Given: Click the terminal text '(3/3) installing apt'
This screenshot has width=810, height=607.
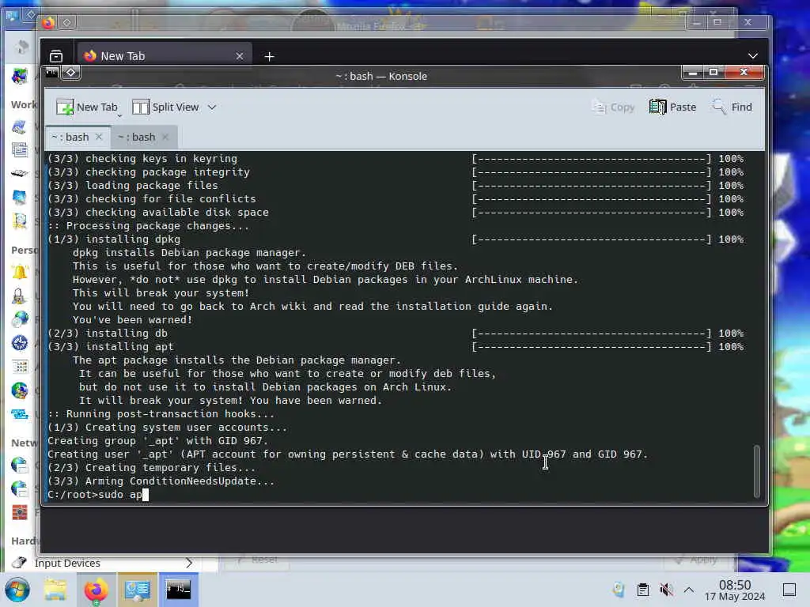Looking at the screenshot, I should 111,347.
